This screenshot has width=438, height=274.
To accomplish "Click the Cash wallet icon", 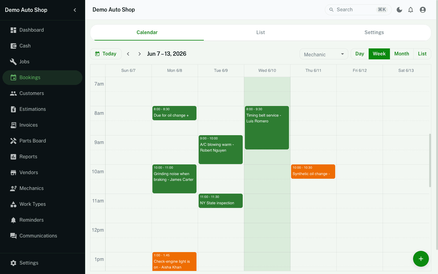I will (13, 46).
